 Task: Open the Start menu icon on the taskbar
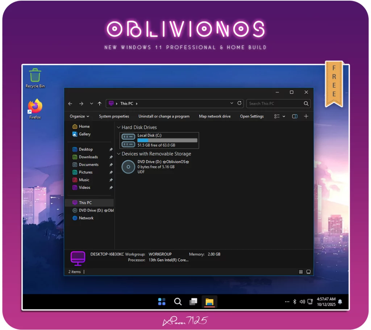(x=162, y=301)
